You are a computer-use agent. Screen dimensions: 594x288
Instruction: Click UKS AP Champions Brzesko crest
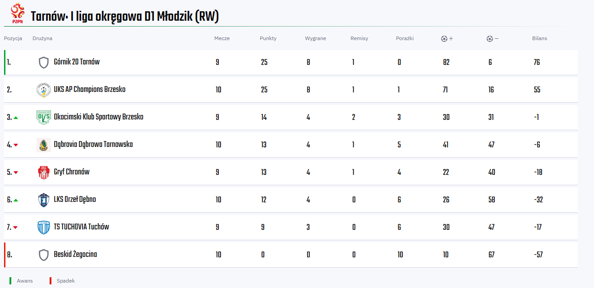44,90
